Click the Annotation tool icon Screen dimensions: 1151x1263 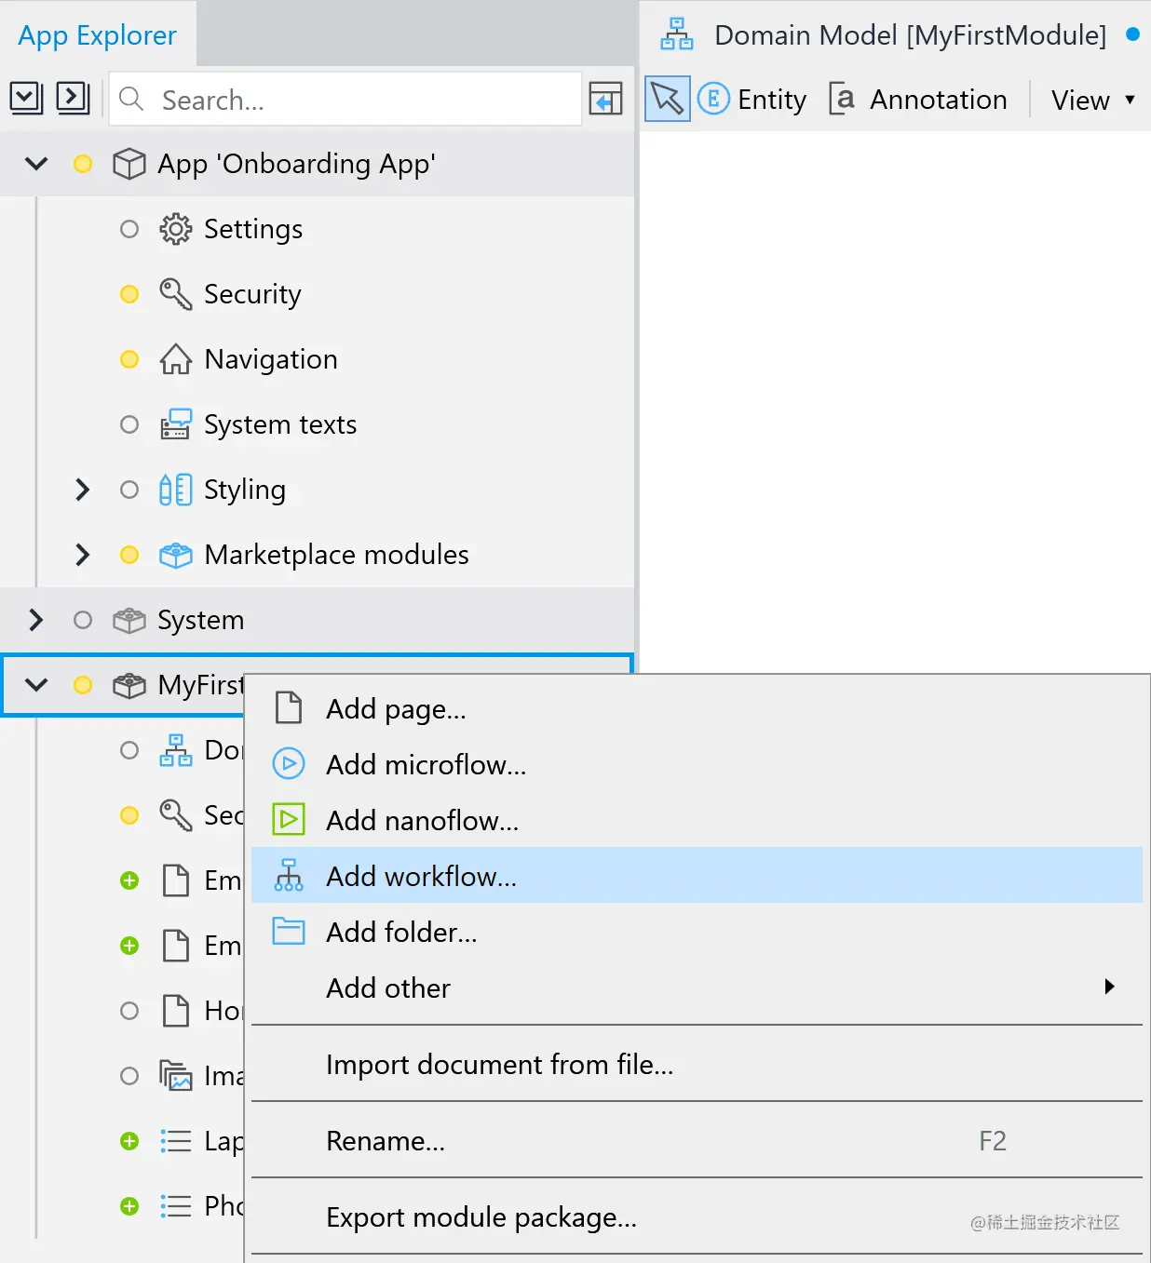[x=842, y=99]
